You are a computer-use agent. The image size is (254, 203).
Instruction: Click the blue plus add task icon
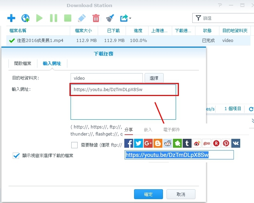point(11,18)
